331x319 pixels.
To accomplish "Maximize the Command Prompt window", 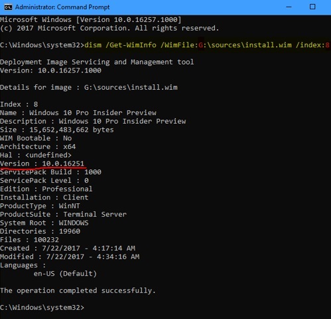I will tap(312, 7).
